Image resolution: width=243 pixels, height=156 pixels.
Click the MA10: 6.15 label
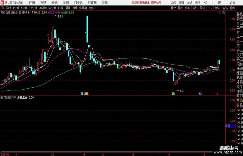click(40, 13)
